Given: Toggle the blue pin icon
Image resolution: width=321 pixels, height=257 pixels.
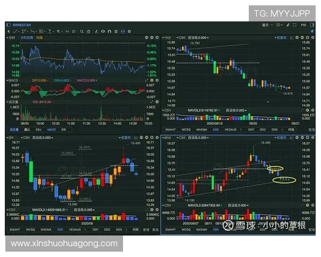Looking at the screenshot, I should click(x=312, y=32).
